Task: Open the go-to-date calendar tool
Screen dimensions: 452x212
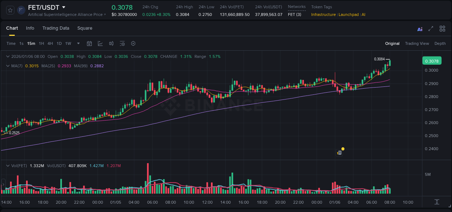Action: coord(89,43)
